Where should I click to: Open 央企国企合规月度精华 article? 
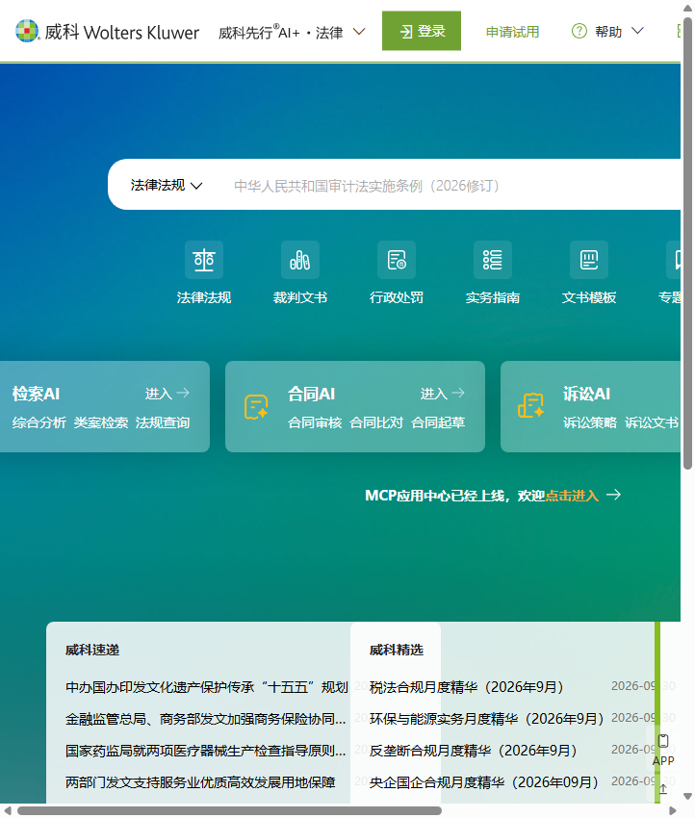pos(484,782)
